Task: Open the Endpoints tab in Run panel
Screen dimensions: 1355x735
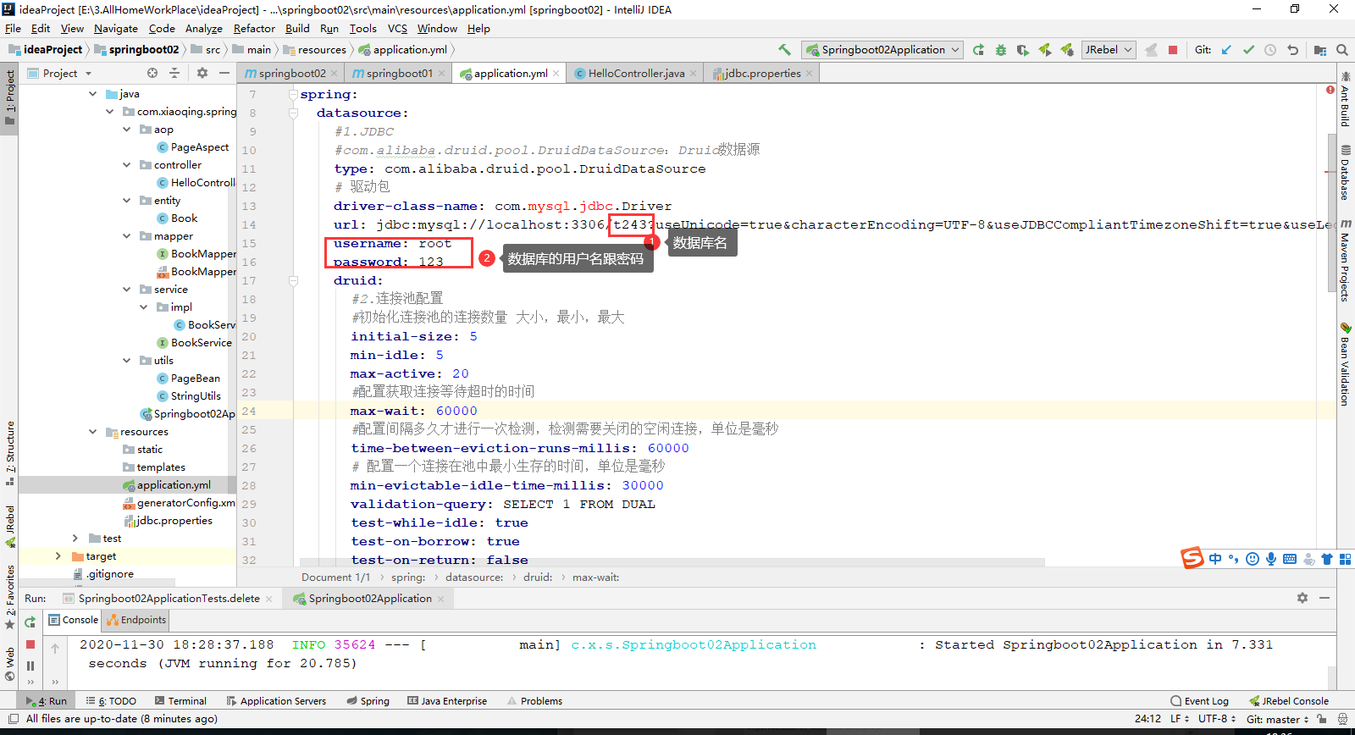Action: [136, 620]
